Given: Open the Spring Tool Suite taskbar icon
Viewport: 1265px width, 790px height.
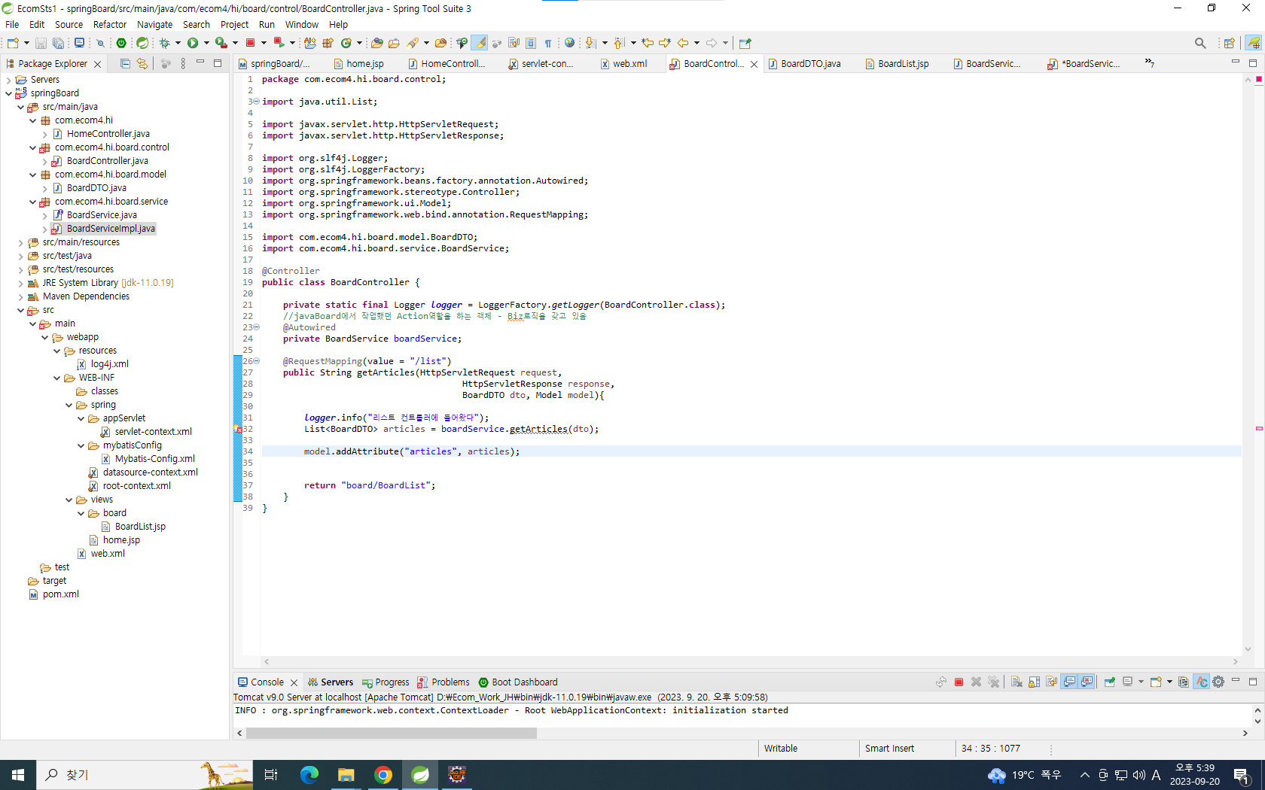Looking at the screenshot, I should (x=420, y=774).
